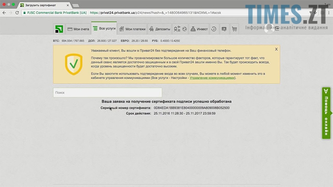The height and width of the screenshot is (187, 333).
Task: Open the Помощь онлайн side button
Action: (327, 113)
